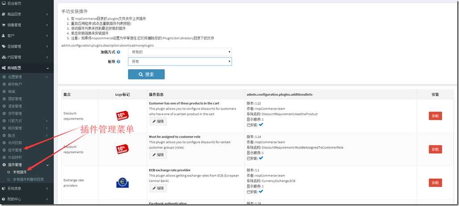Click the title 'ECB exchange rate provider'
459x206 pixels.
click(x=170, y=170)
